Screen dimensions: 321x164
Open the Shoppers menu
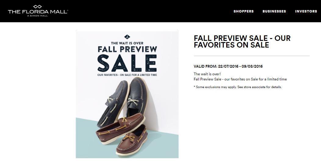coord(244,11)
